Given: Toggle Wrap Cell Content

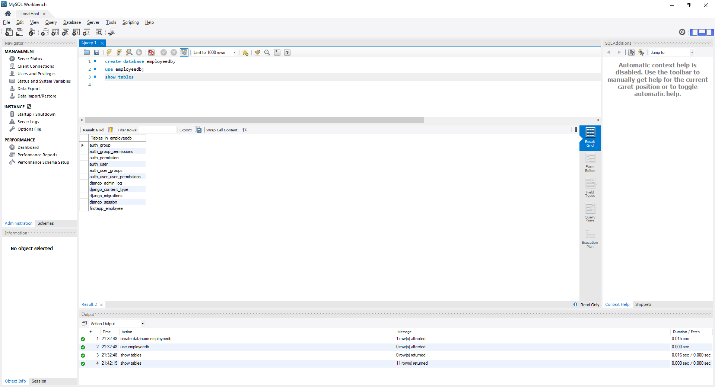Looking at the screenshot, I should pos(244,130).
